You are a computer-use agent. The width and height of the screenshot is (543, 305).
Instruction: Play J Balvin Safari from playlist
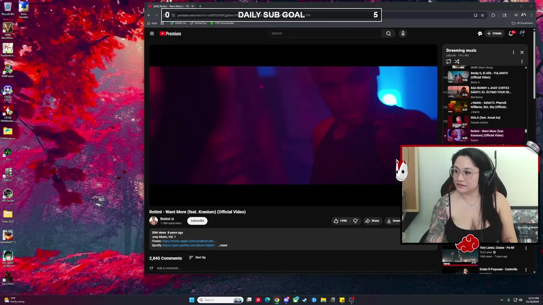[x=484, y=107]
